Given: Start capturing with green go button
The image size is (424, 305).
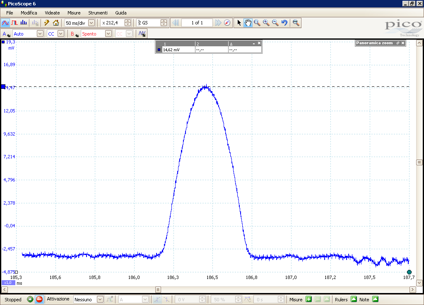Looking at the screenshot, I should coord(30,299).
